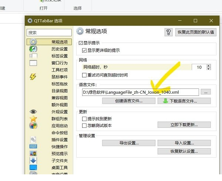Screen dimensions: 222x181
Task: Increase network timeout with up arrow
Action: click(x=208, y=66)
